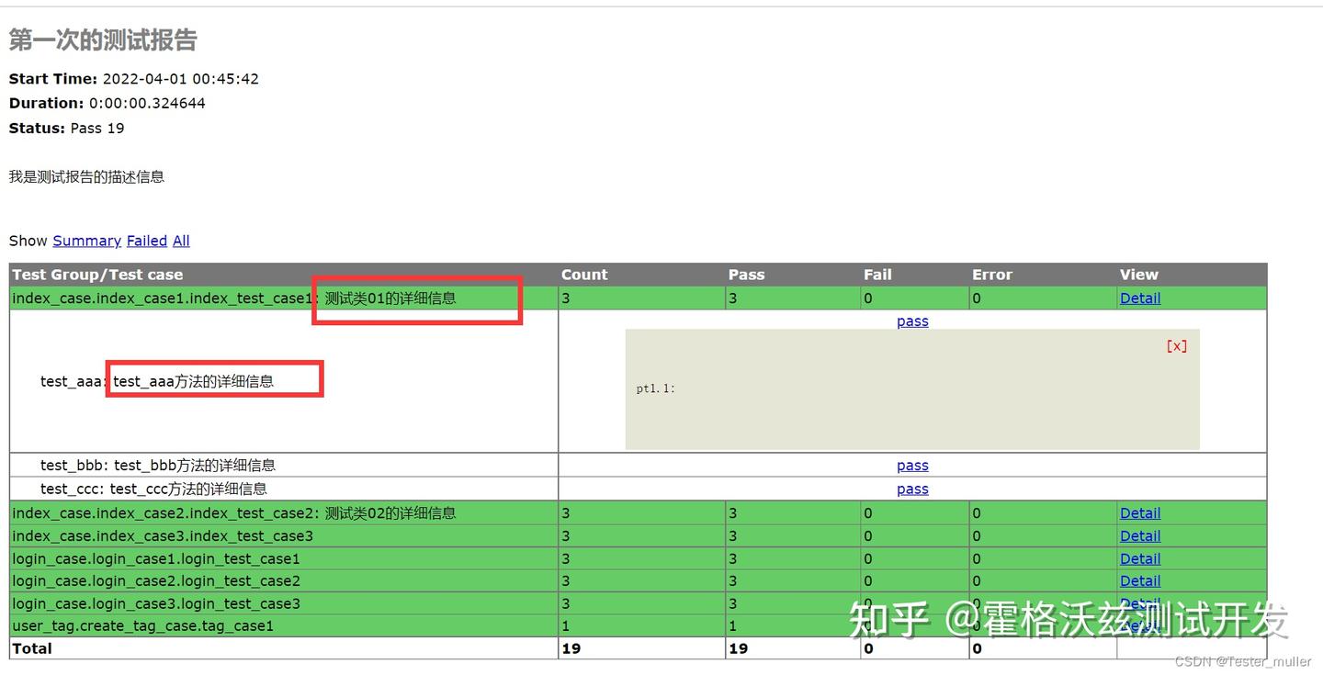Viewport: 1323px width, 675px height.
Task: Expand Detail for login_test_case1 row
Action: [1140, 559]
